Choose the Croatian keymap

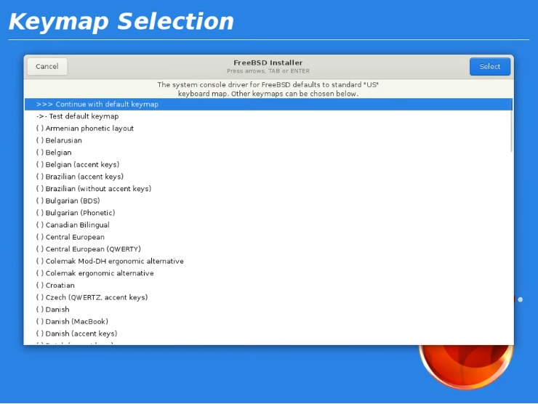[55, 286]
